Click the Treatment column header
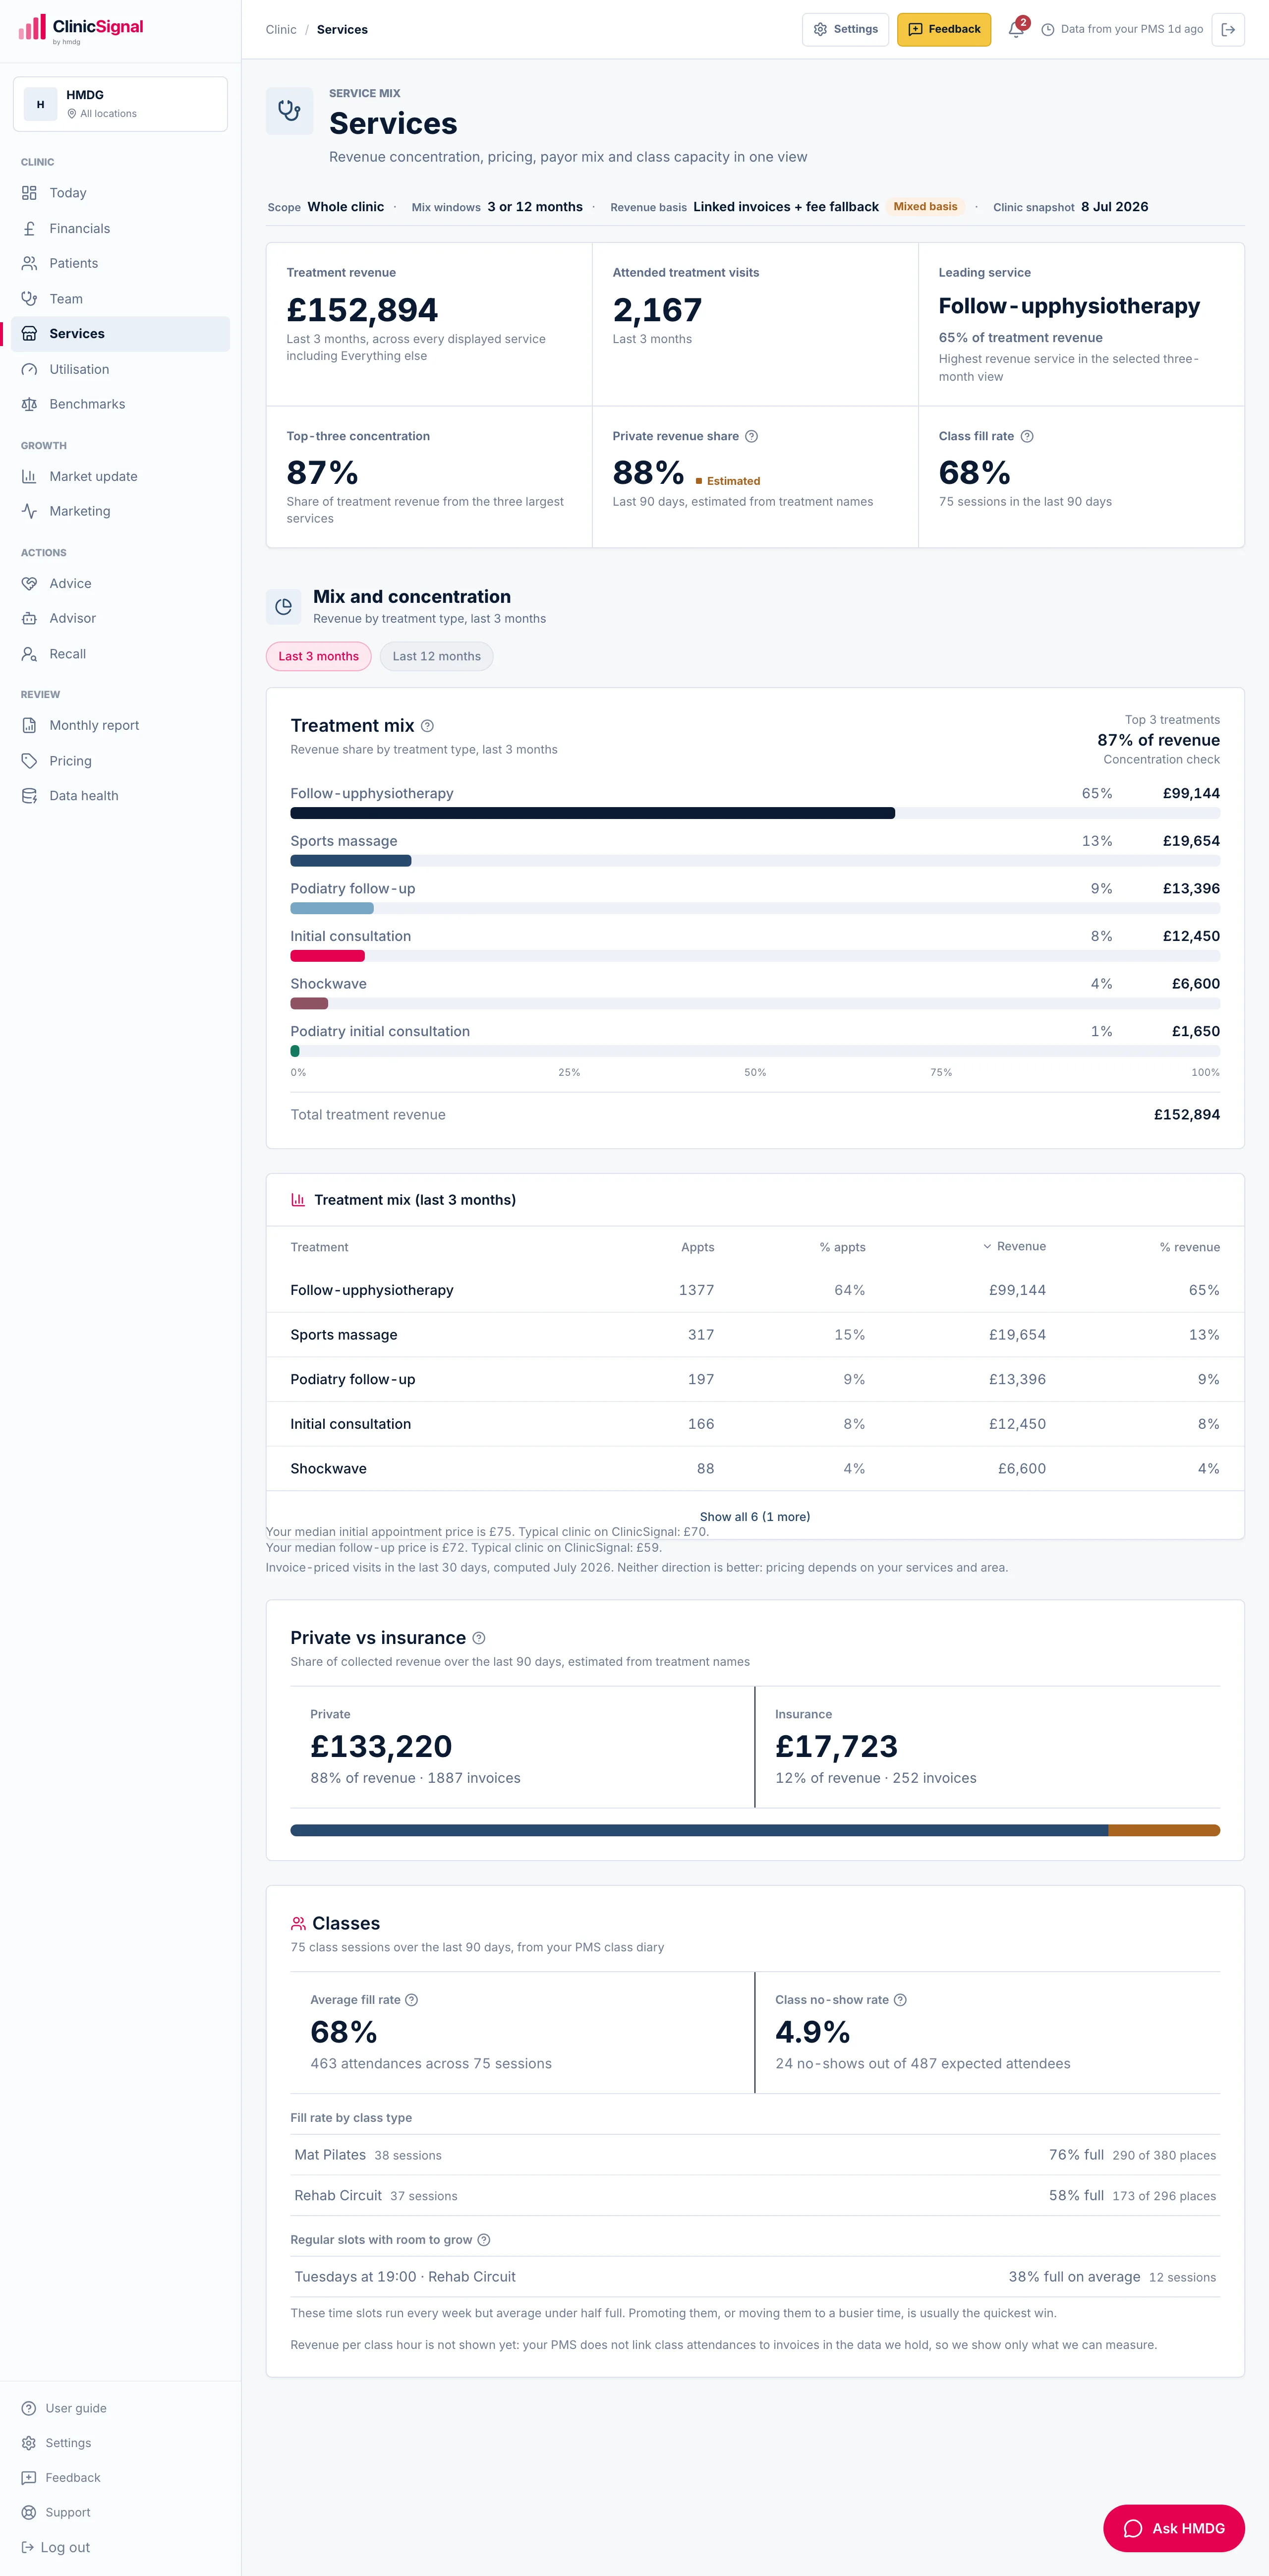Image resolution: width=1269 pixels, height=2576 pixels. 319,1247
